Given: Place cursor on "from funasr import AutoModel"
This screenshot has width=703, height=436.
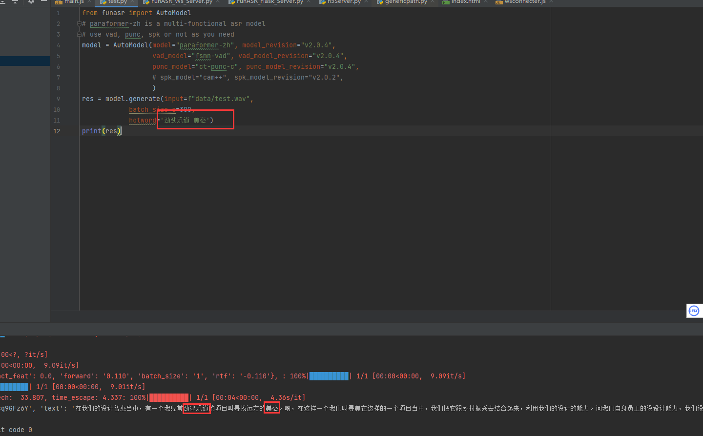Looking at the screenshot, I should (x=137, y=13).
